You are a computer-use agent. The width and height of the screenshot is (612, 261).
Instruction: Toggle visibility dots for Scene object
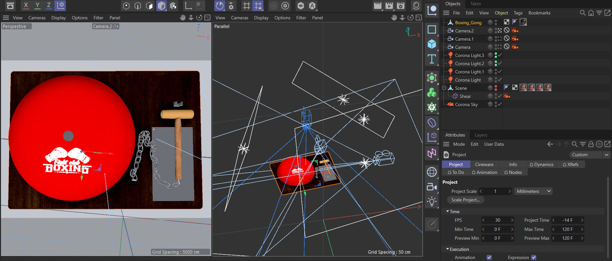[496, 88]
